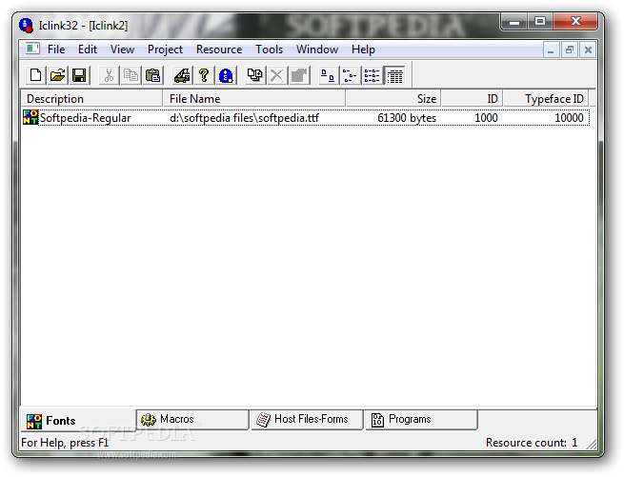
Task: Open the Resource menu
Action: point(219,50)
